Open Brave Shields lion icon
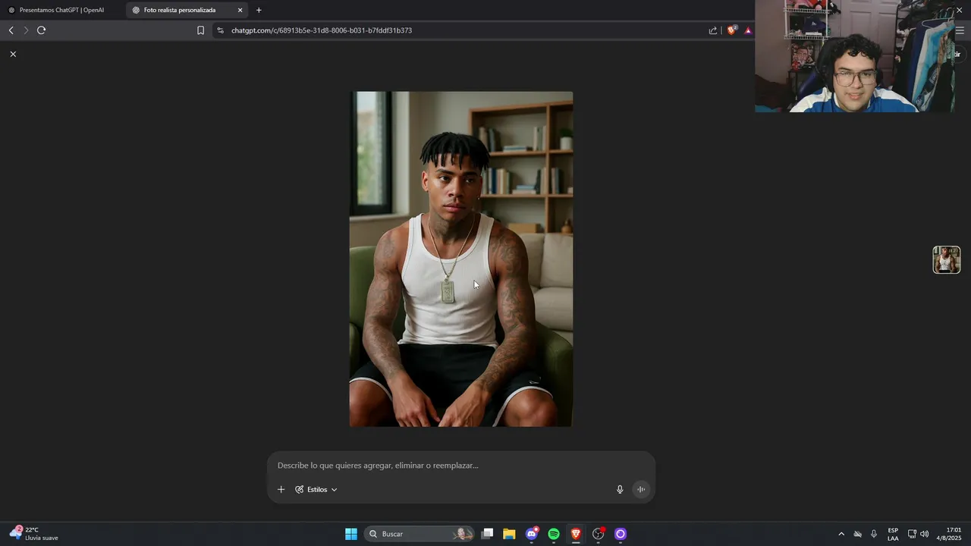The height and width of the screenshot is (546, 971). click(x=731, y=30)
